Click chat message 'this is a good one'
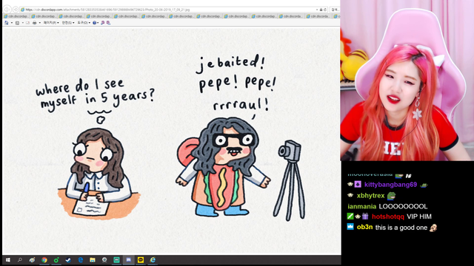474x266 pixels. click(x=401, y=228)
